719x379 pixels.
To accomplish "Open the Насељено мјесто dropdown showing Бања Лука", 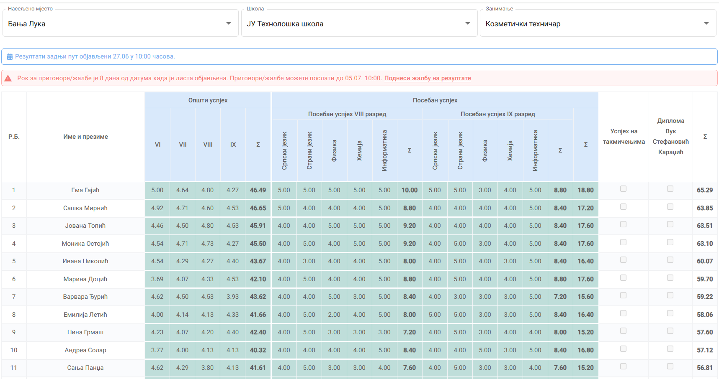I will [121, 23].
